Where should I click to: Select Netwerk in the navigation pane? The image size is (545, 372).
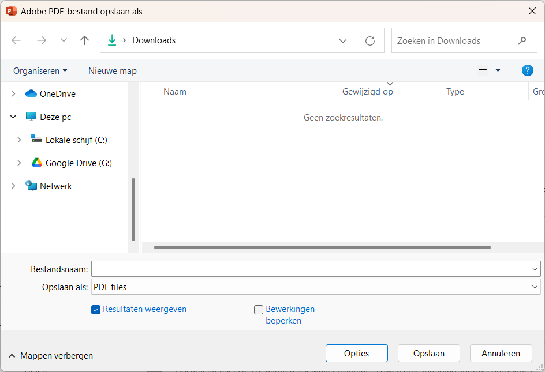pos(55,186)
